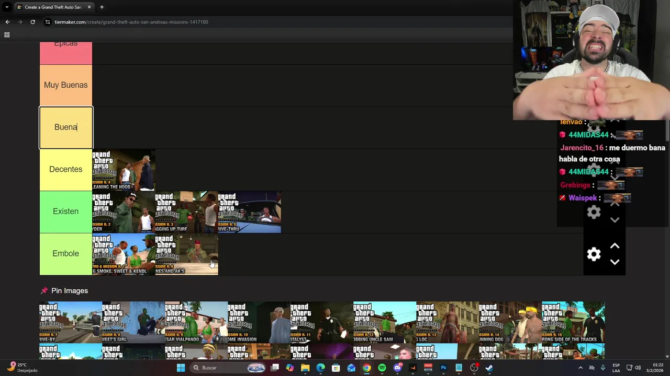Select the Cleaning the Hood mission thumbnail
This screenshot has width=670, height=376.
point(124,170)
